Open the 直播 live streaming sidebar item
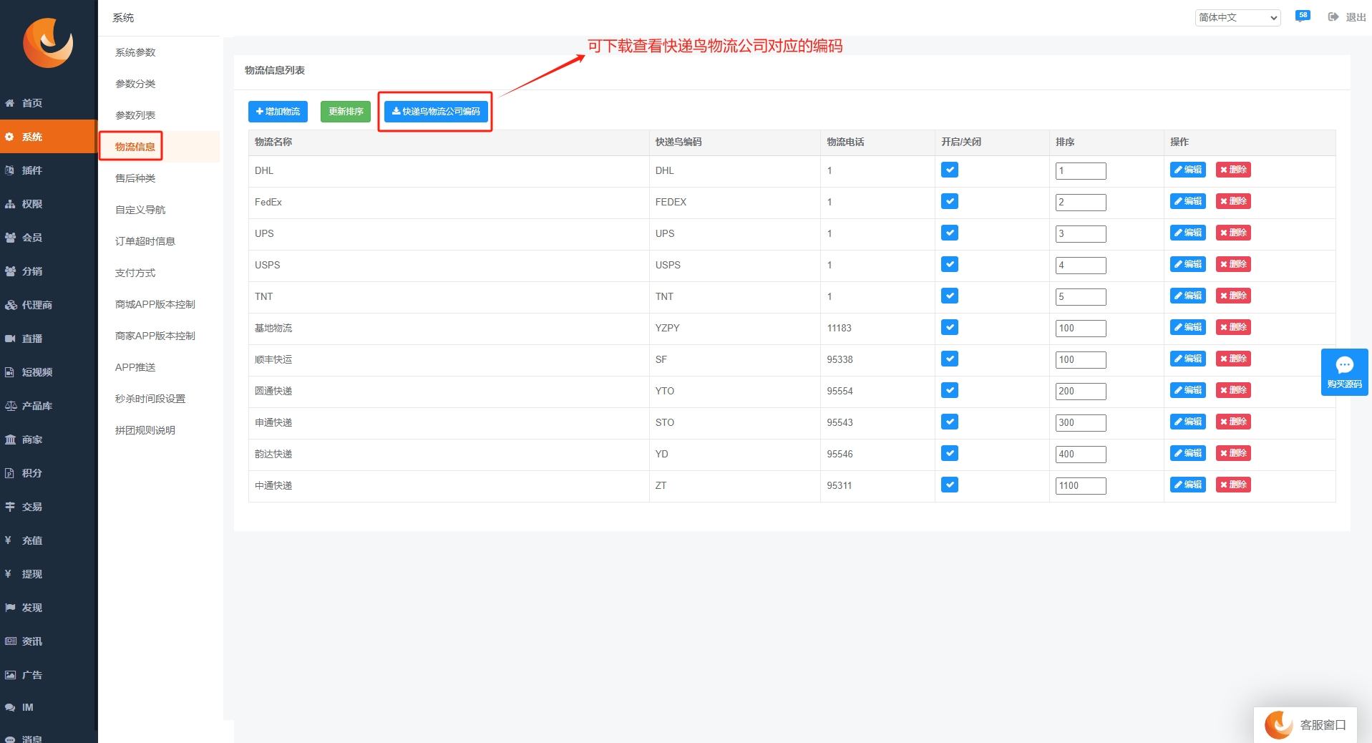 (48, 339)
